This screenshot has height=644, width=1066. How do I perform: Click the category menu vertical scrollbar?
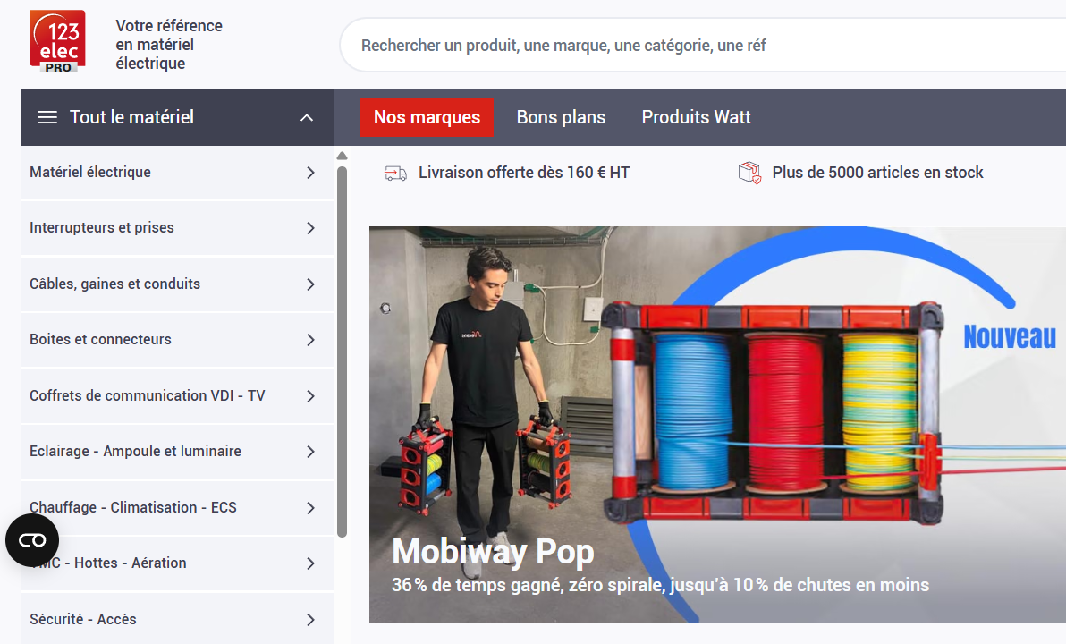[x=342, y=352]
